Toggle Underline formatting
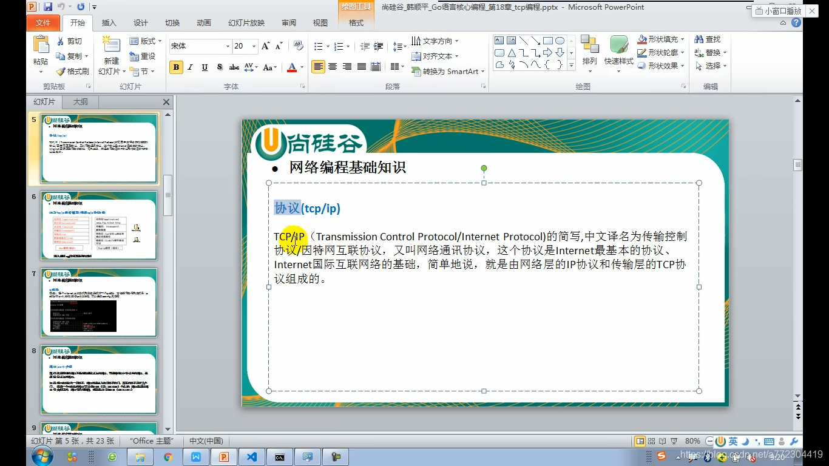This screenshot has width=829, height=466. 205,67
